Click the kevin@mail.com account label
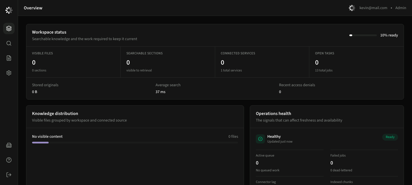The width and height of the screenshot is (412, 185). click(373, 8)
